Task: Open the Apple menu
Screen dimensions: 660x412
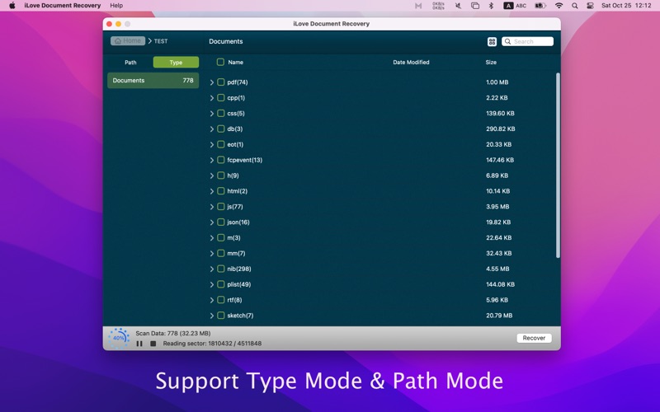Action: pyautogui.click(x=12, y=6)
